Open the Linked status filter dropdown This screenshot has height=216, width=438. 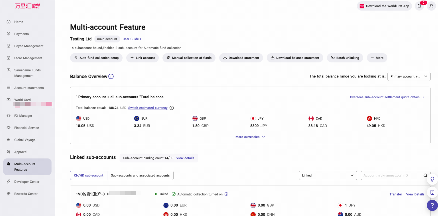pyautogui.click(x=328, y=175)
